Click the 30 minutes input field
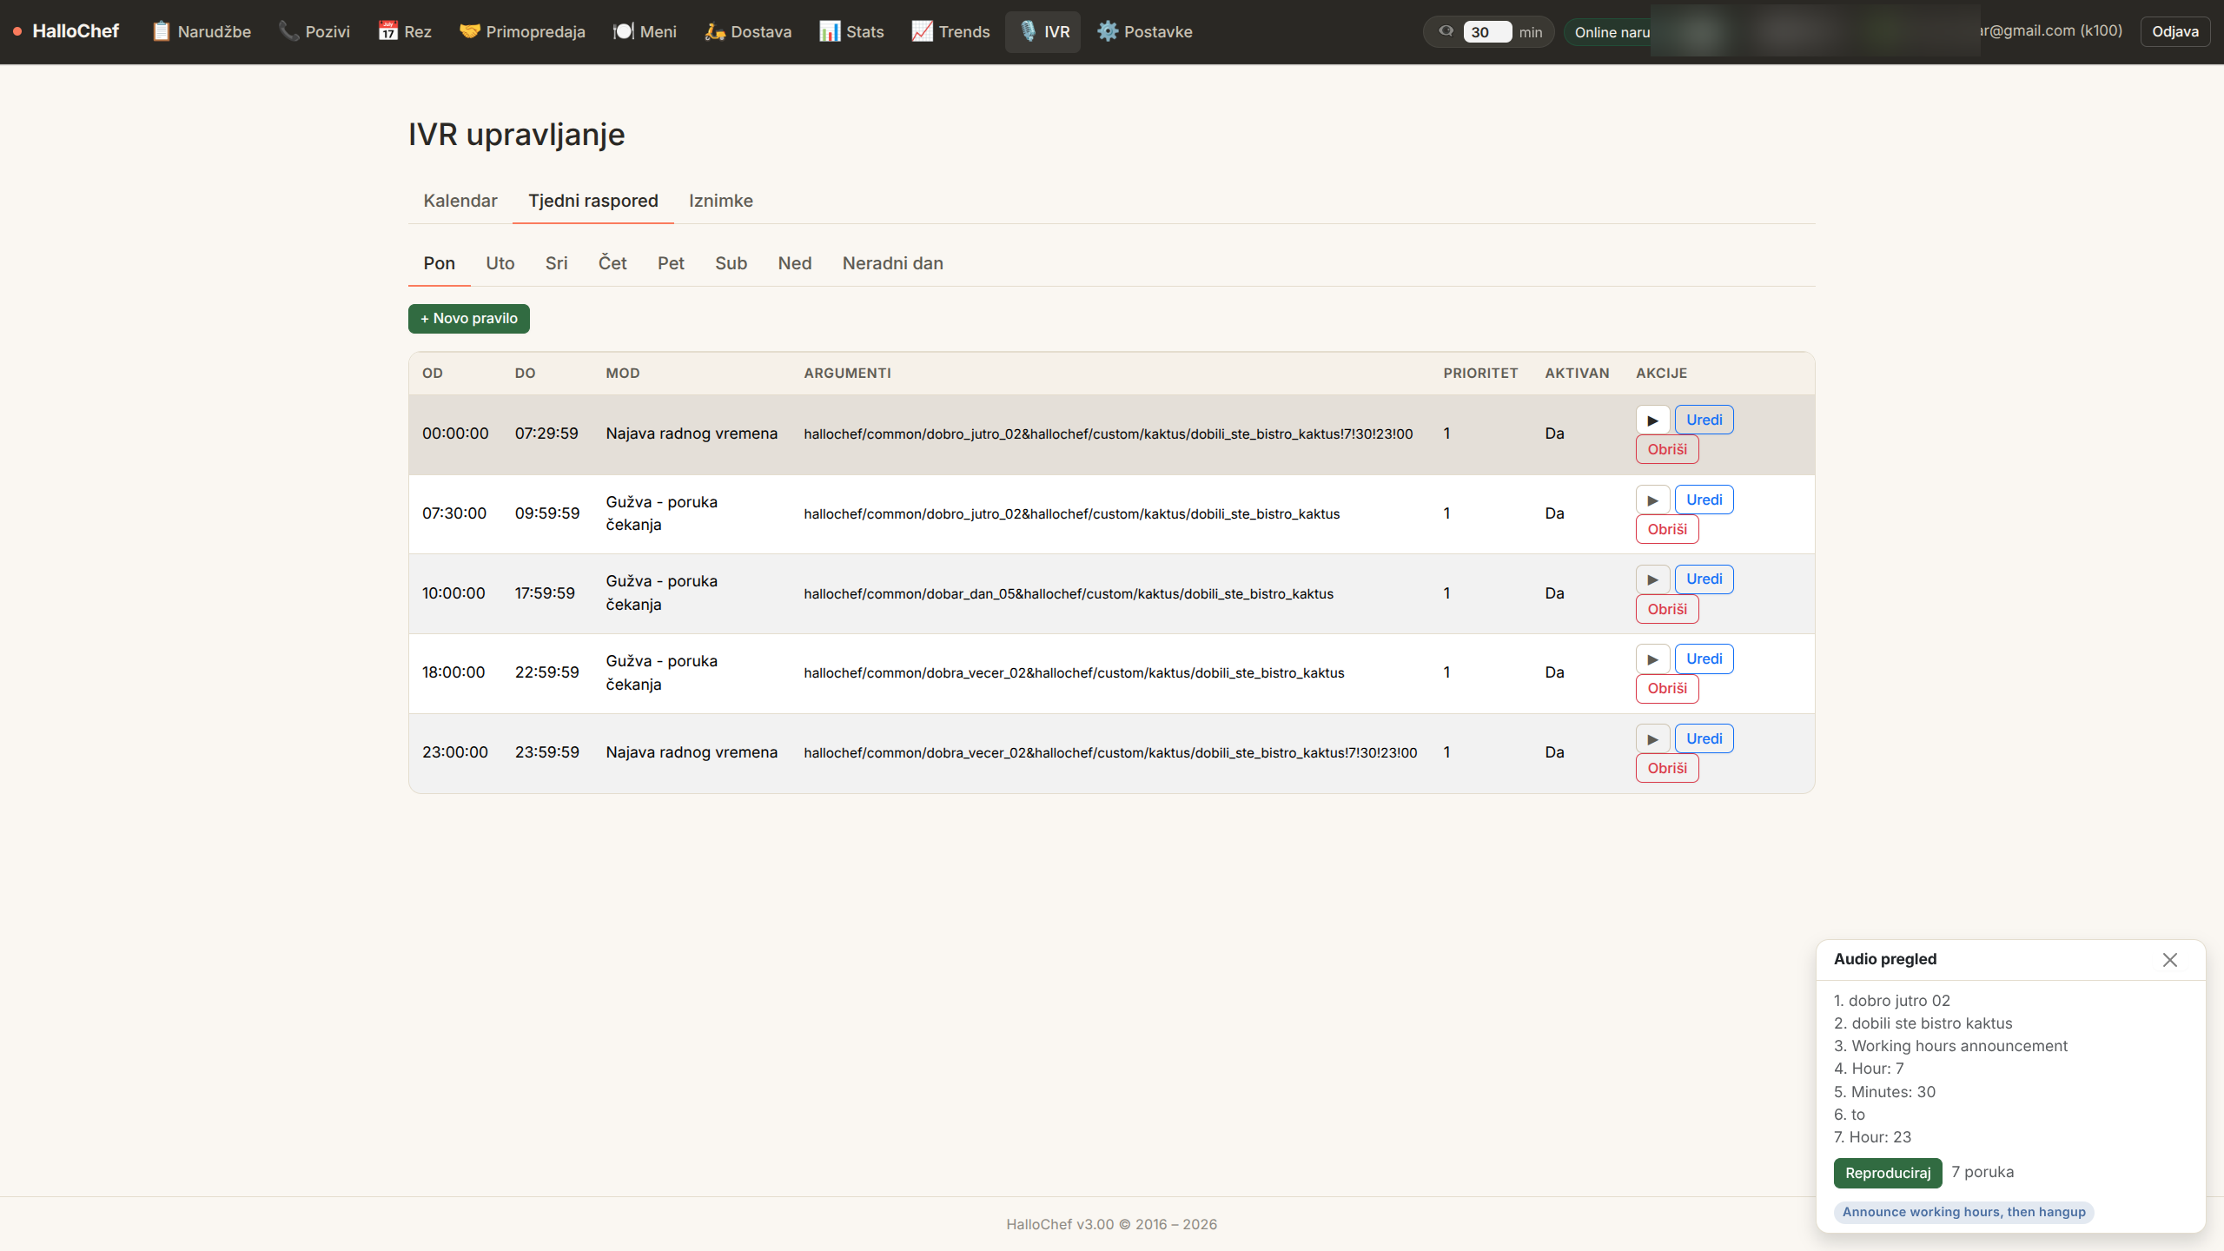The height and width of the screenshot is (1251, 2224). pos(1486,32)
